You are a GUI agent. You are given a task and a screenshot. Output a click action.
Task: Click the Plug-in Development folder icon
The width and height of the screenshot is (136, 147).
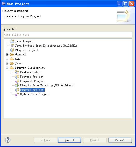(12, 68)
